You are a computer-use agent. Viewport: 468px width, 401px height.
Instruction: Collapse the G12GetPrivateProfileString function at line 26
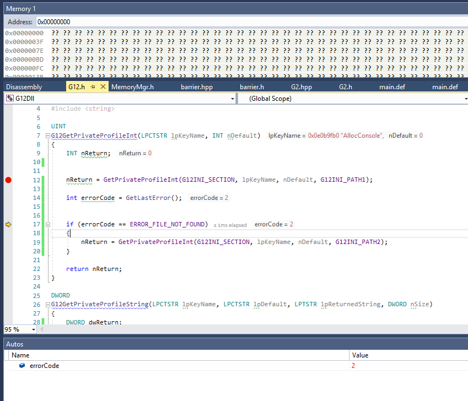point(47,304)
